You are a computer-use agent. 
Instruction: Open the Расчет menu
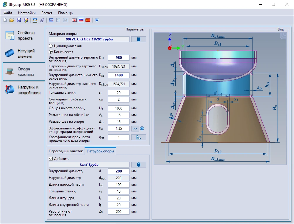click(x=47, y=13)
